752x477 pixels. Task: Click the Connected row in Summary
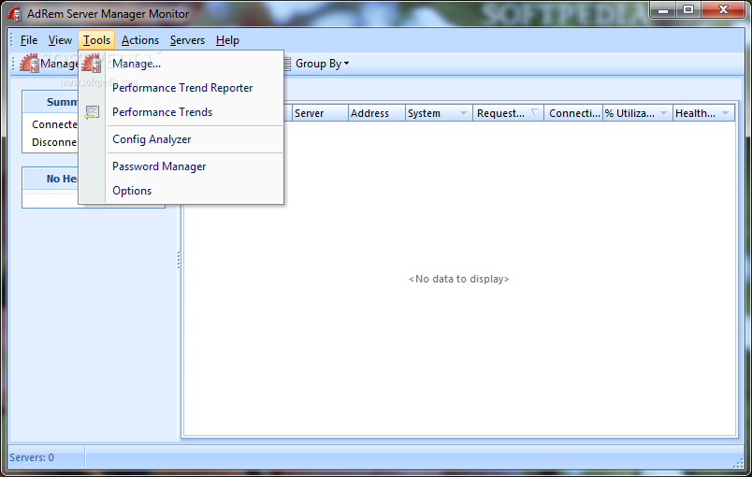click(54, 124)
